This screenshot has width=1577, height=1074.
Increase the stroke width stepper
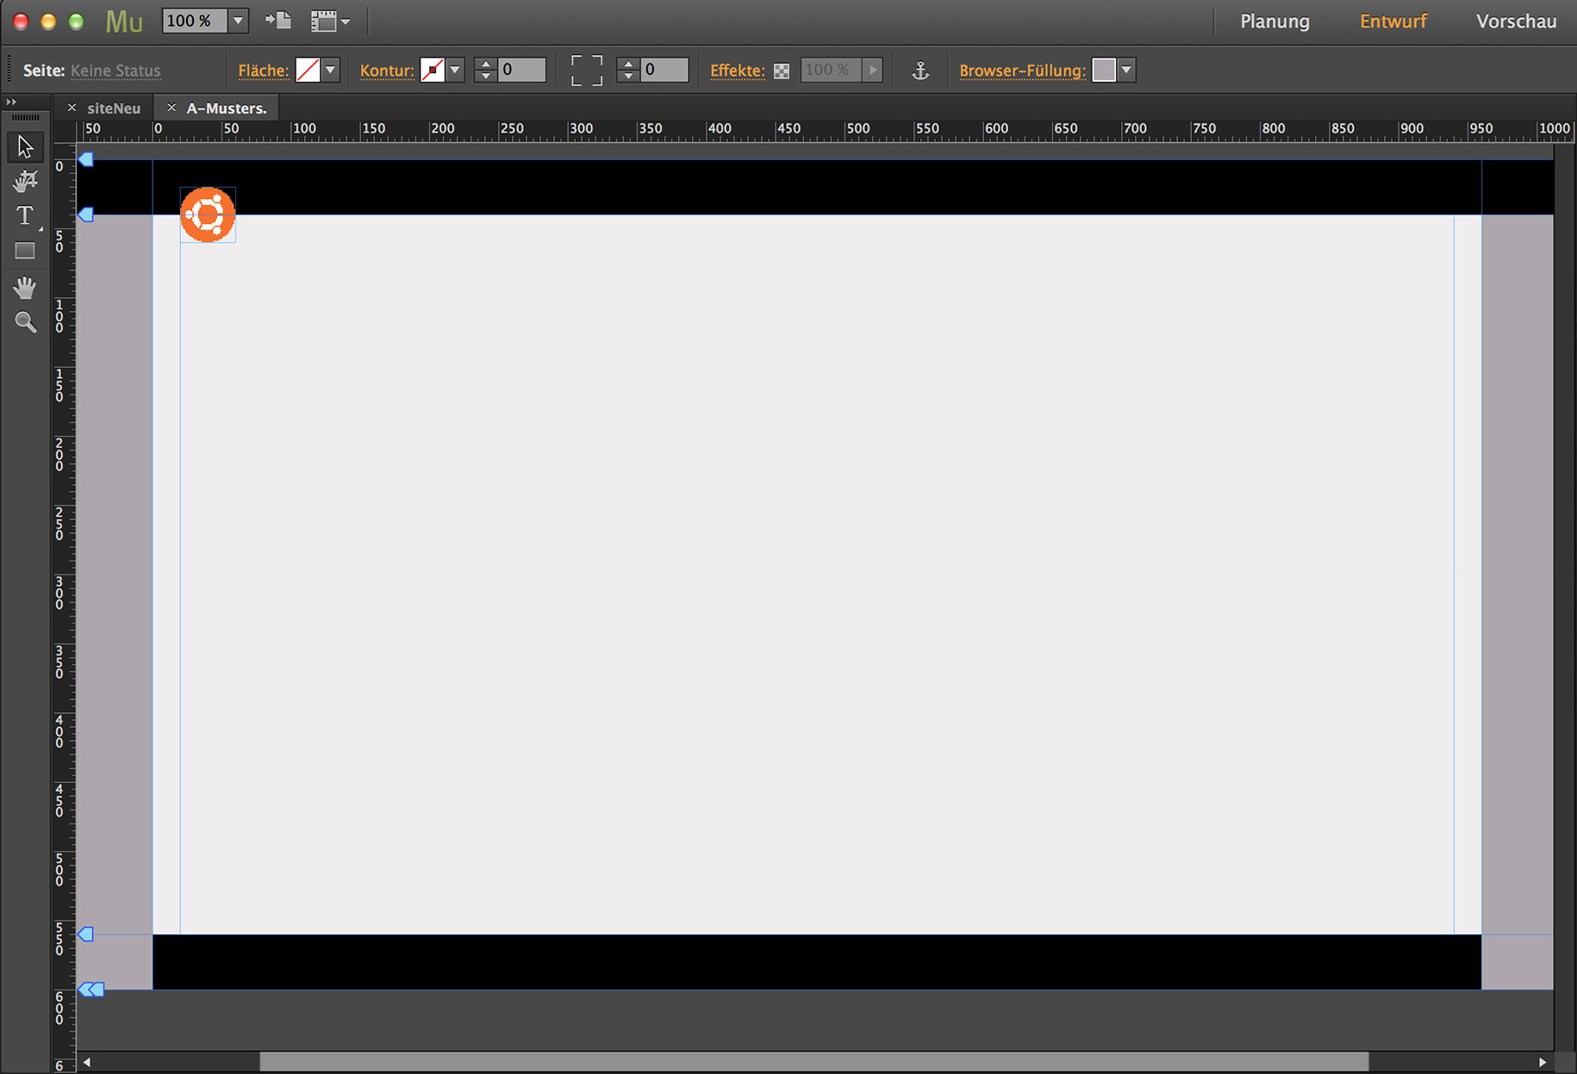(x=485, y=64)
